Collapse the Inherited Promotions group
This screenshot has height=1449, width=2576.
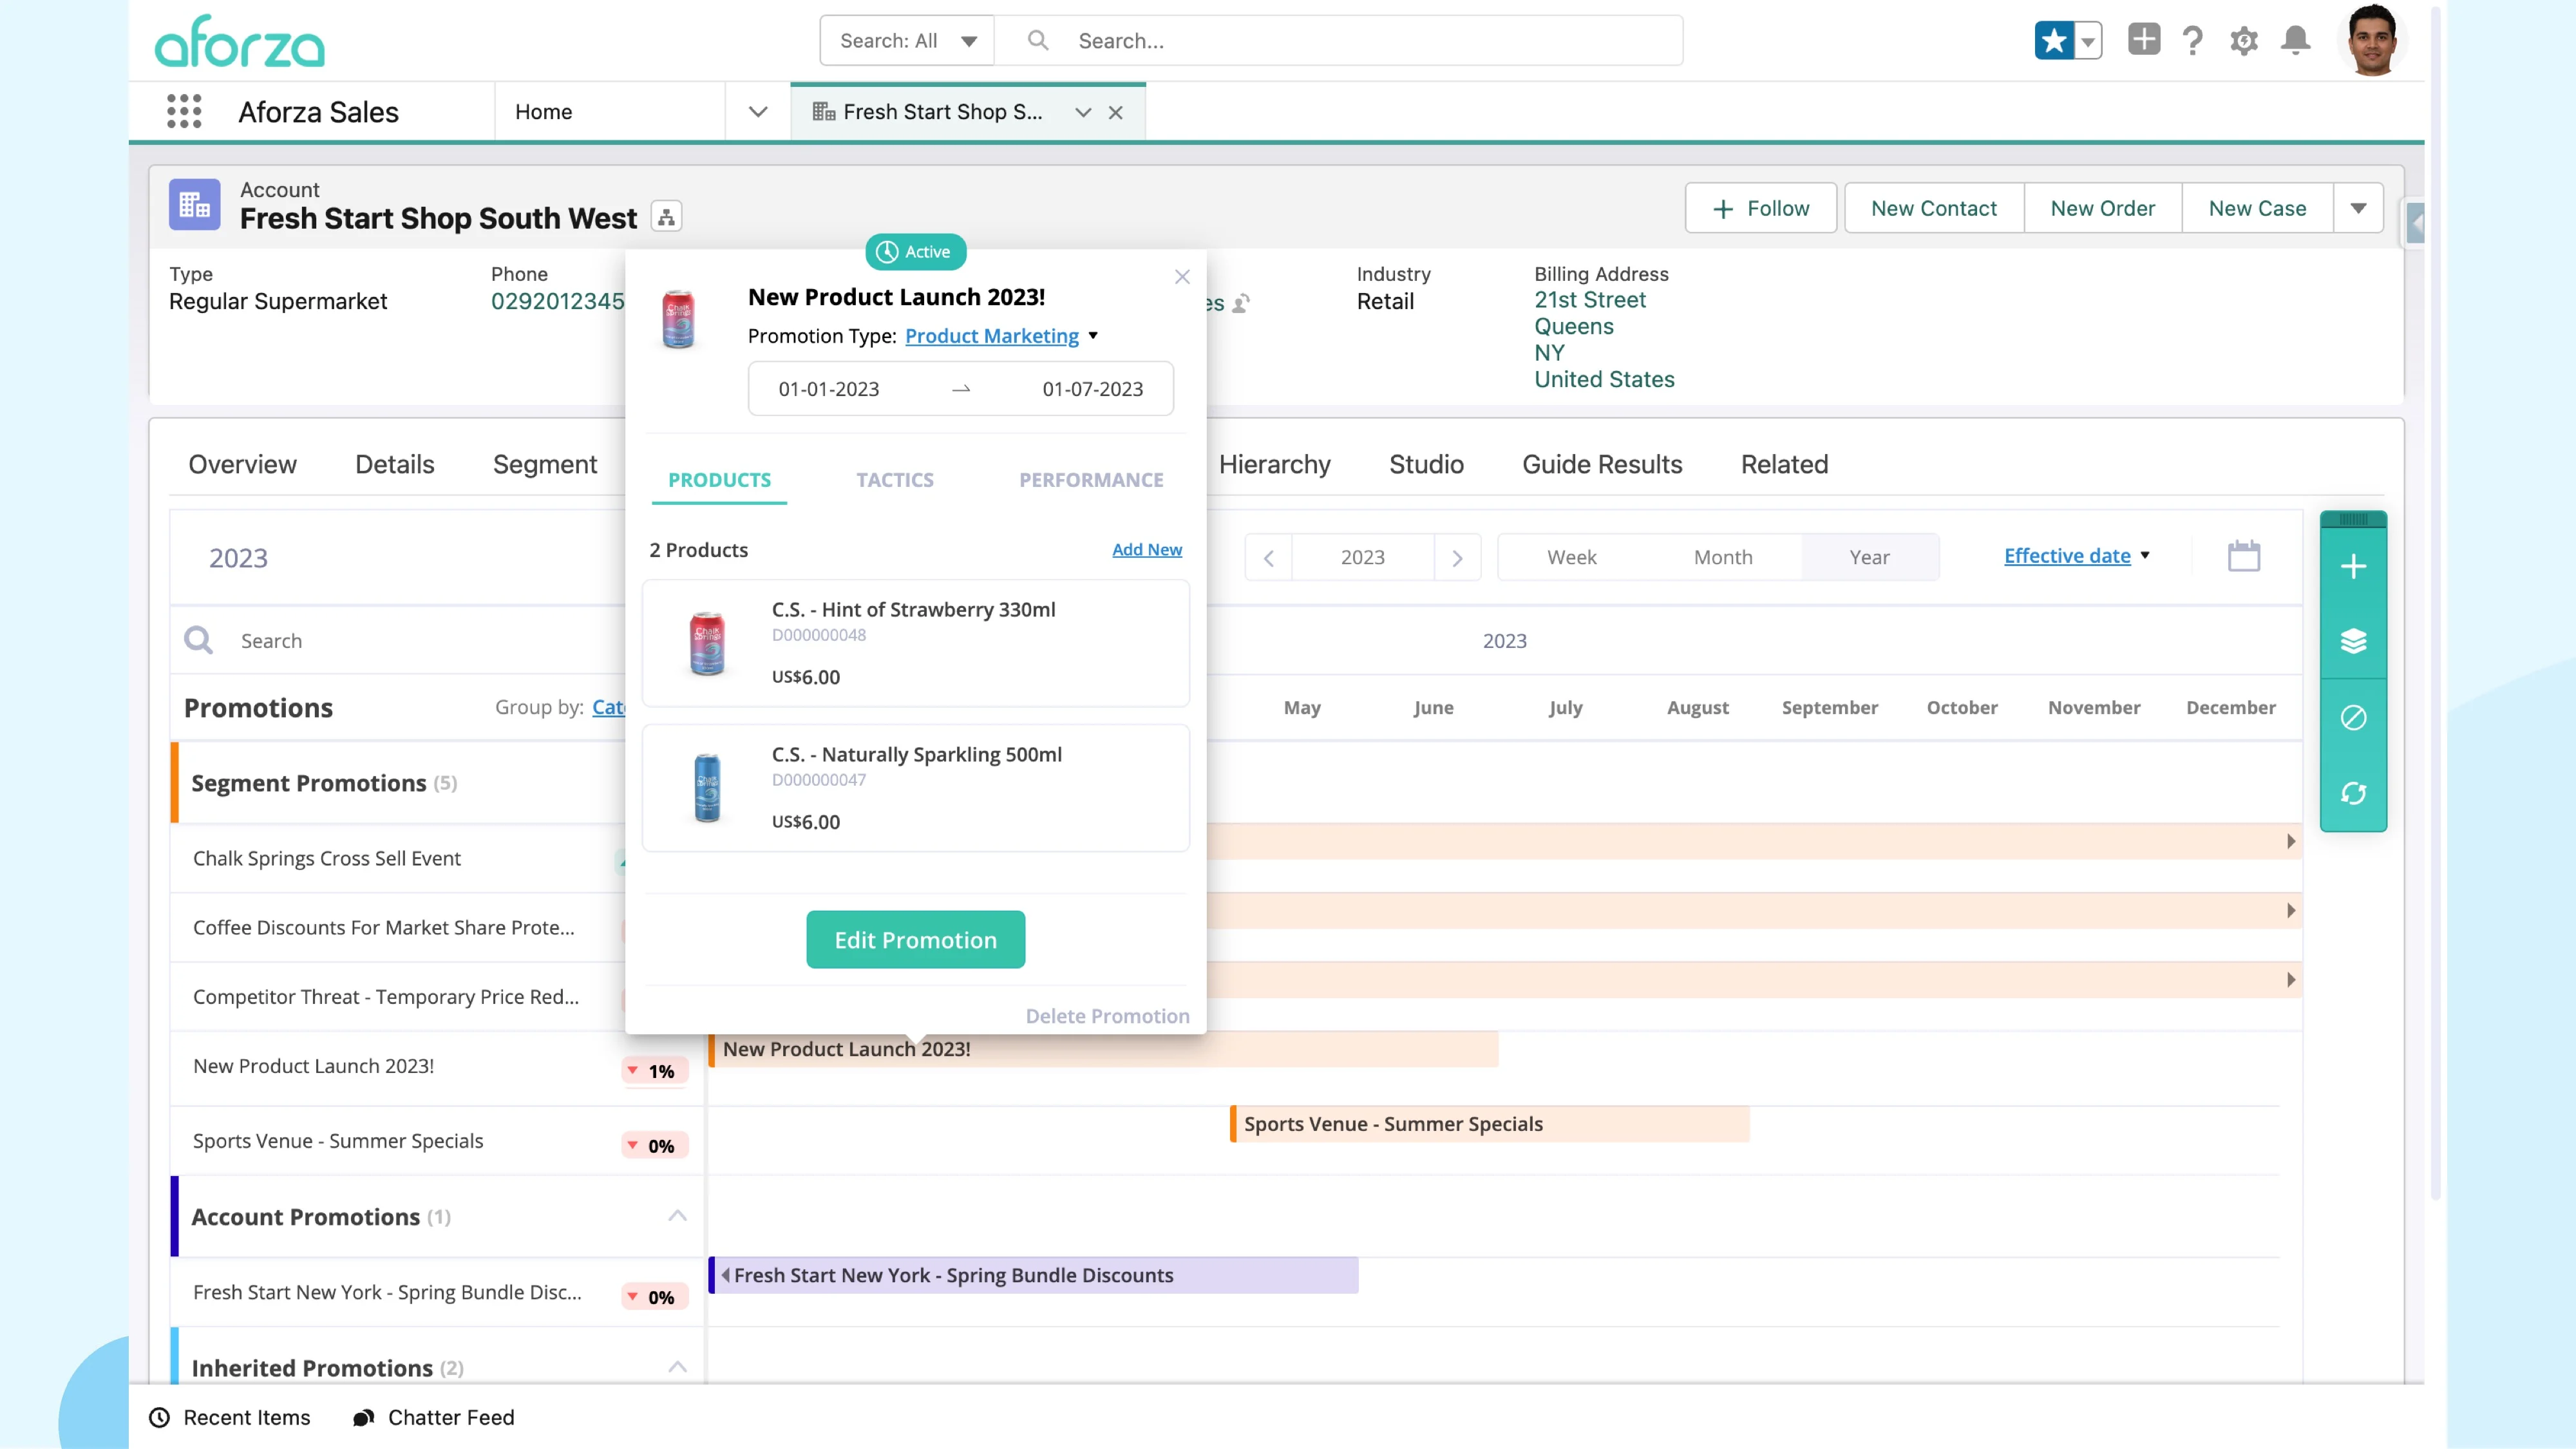click(677, 1367)
